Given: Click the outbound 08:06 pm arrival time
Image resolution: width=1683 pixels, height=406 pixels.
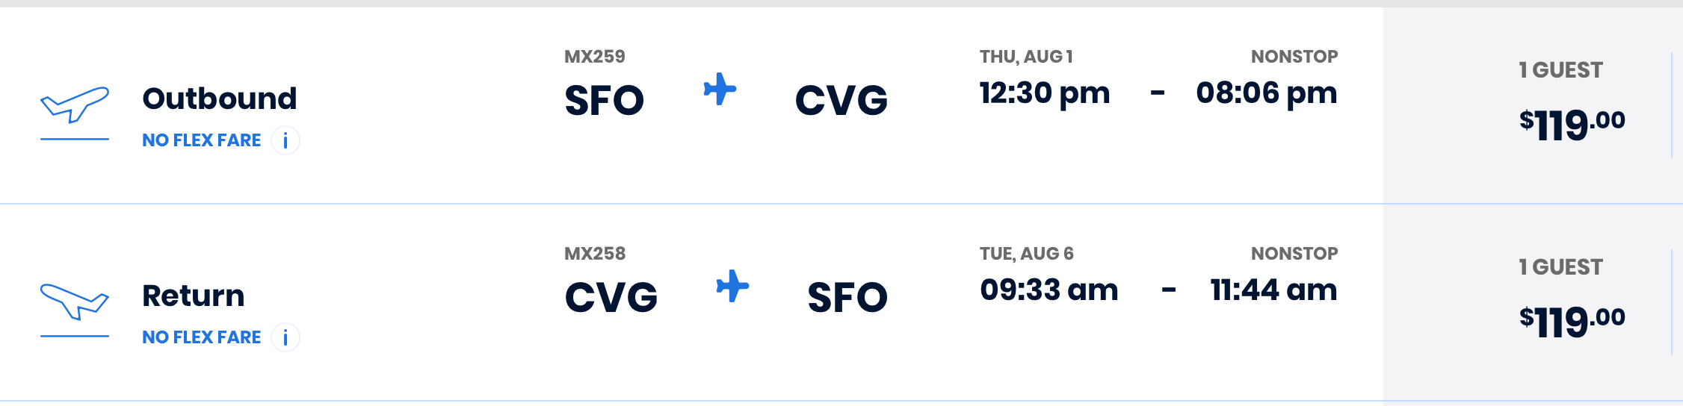Looking at the screenshot, I should coord(1267,93).
